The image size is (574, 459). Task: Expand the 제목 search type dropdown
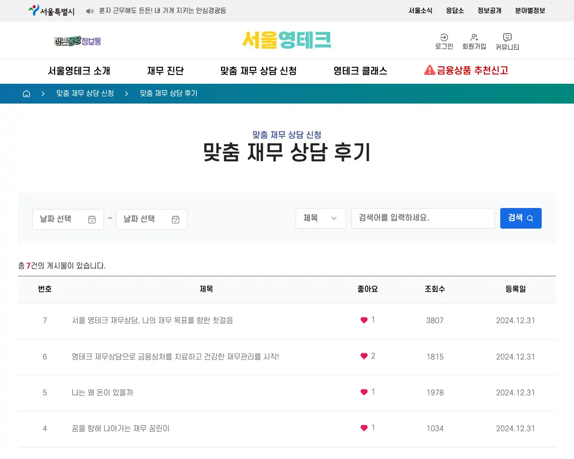click(x=321, y=218)
